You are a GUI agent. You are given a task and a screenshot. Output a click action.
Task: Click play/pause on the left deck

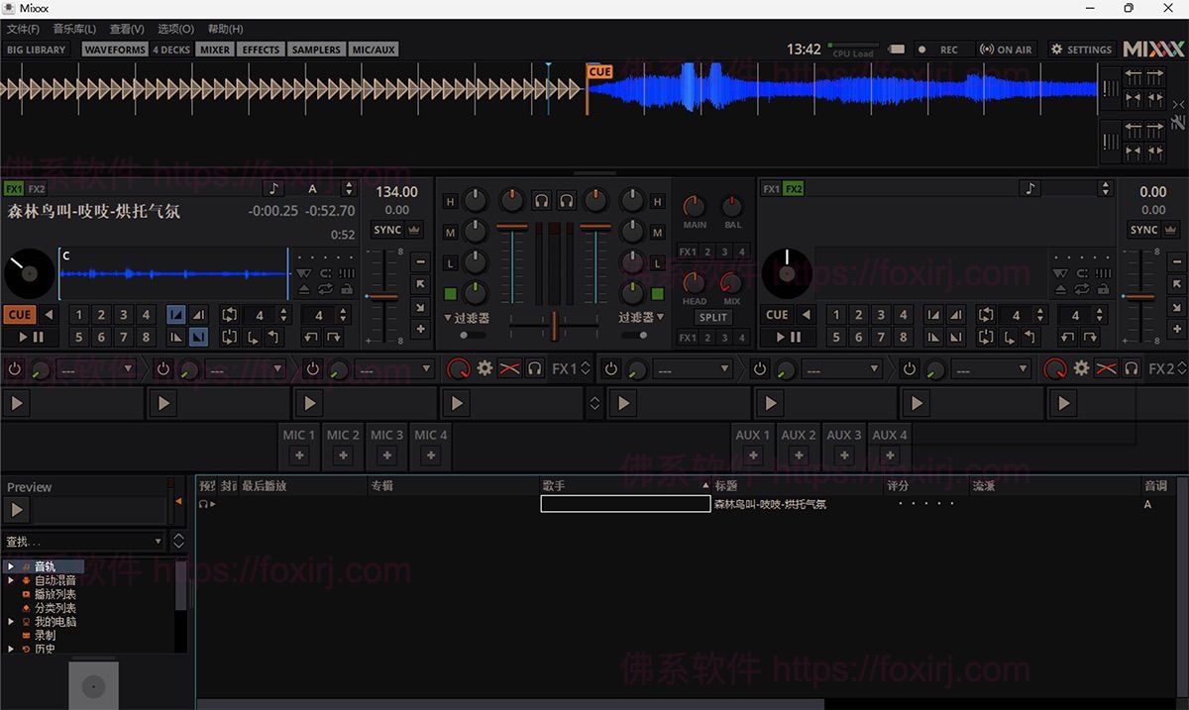(31, 338)
